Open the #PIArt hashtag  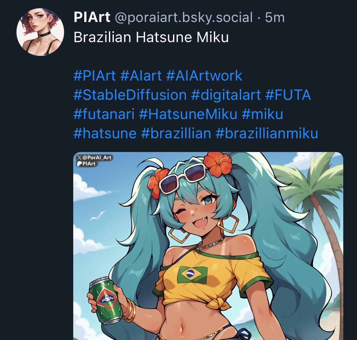click(x=95, y=76)
